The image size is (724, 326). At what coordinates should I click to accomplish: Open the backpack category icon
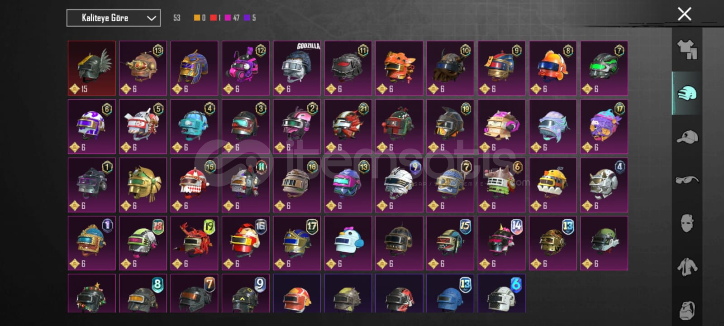pos(686,309)
